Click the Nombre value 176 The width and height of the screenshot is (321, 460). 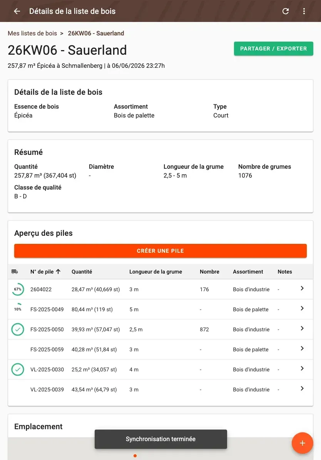pos(204,289)
